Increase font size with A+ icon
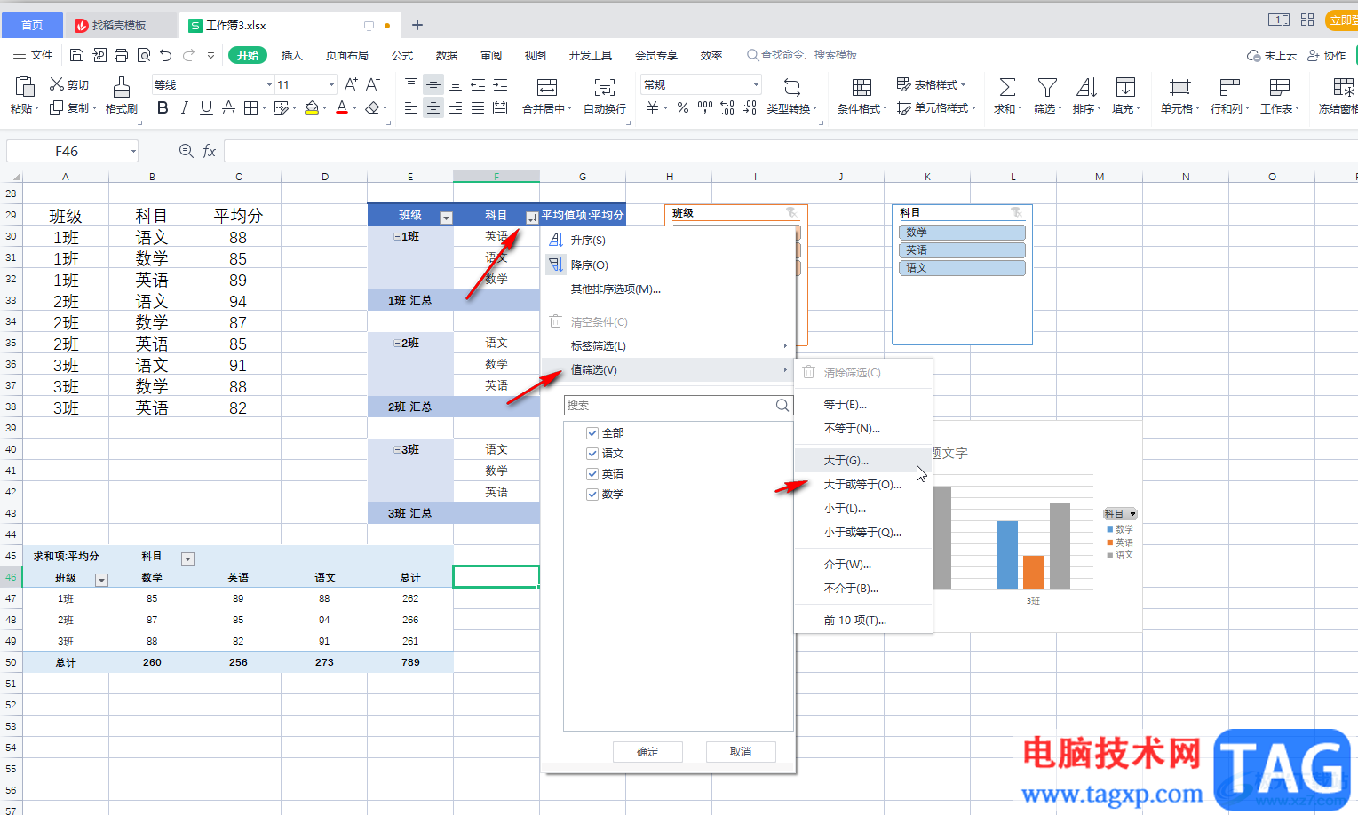The image size is (1358, 815). (x=351, y=84)
